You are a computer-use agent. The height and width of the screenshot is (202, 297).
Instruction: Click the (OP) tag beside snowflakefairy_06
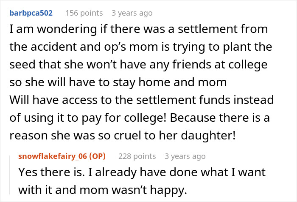pos(96,156)
